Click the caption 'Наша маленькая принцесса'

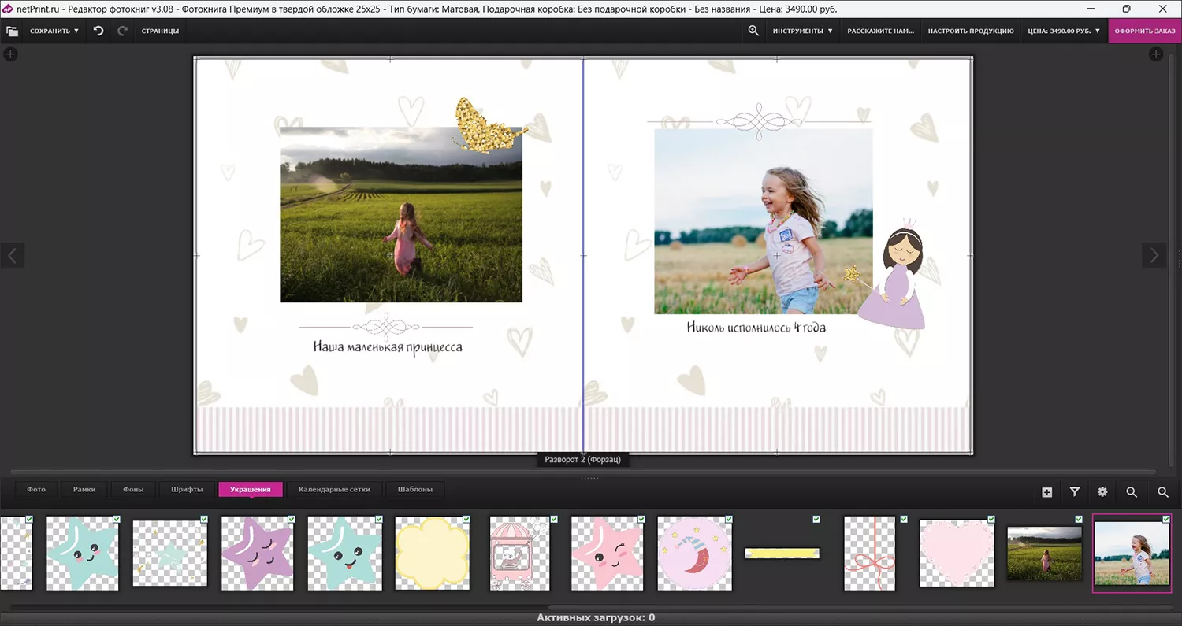(x=388, y=347)
